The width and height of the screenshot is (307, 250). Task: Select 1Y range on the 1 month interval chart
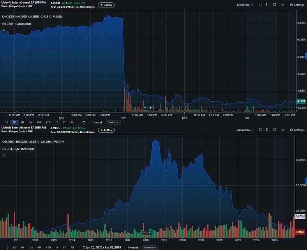(x=57, y=247)
